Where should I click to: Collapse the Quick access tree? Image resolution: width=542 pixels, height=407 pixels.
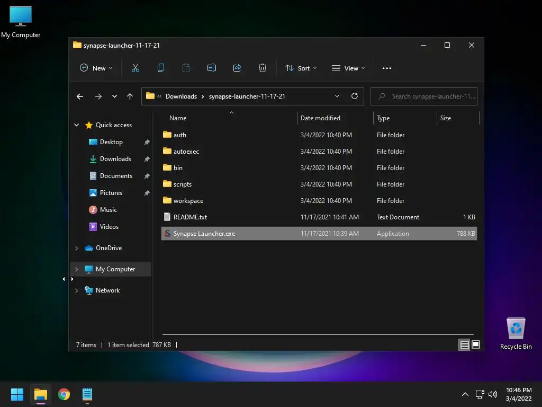pyautogui.click(x=76, y=125)
